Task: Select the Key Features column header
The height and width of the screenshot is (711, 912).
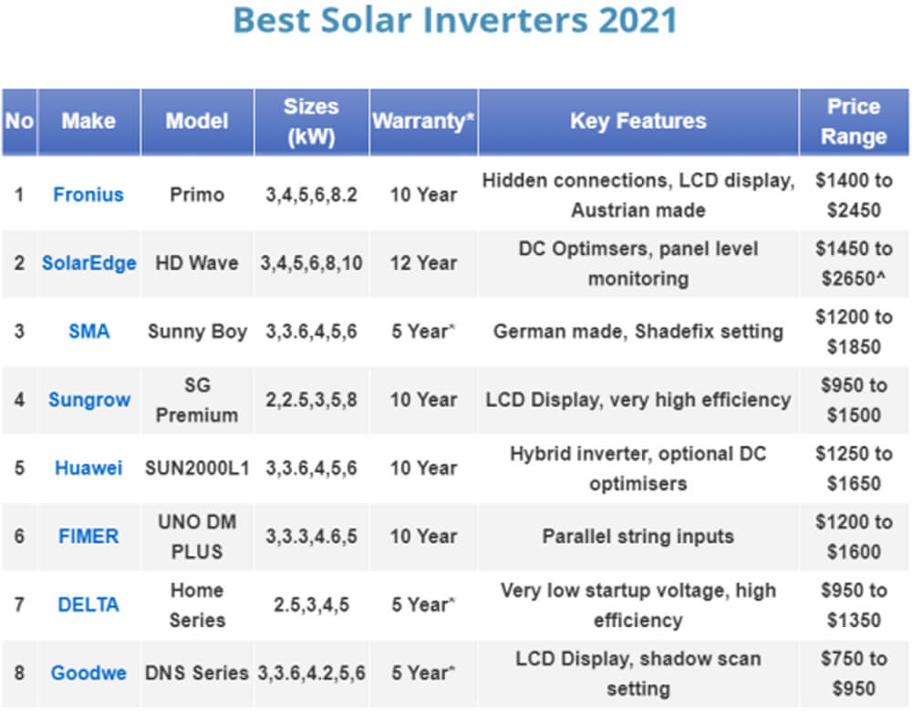Action: tap(638, 122)
